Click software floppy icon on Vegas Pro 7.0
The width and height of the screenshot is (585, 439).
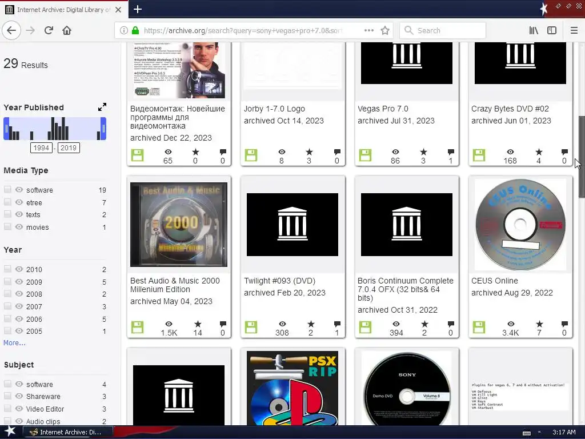click(x=365, y=155)
